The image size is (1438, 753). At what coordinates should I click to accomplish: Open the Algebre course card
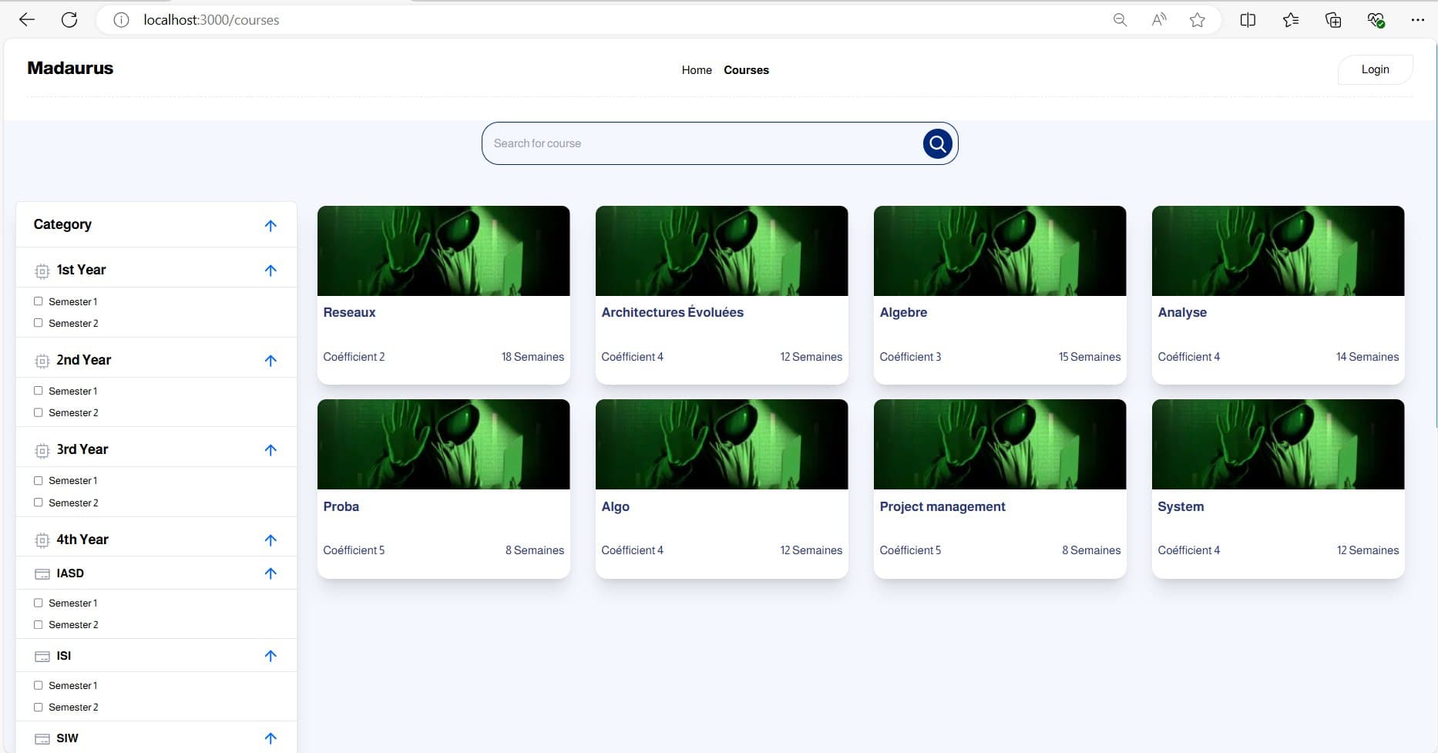click(x=999, y=295)
